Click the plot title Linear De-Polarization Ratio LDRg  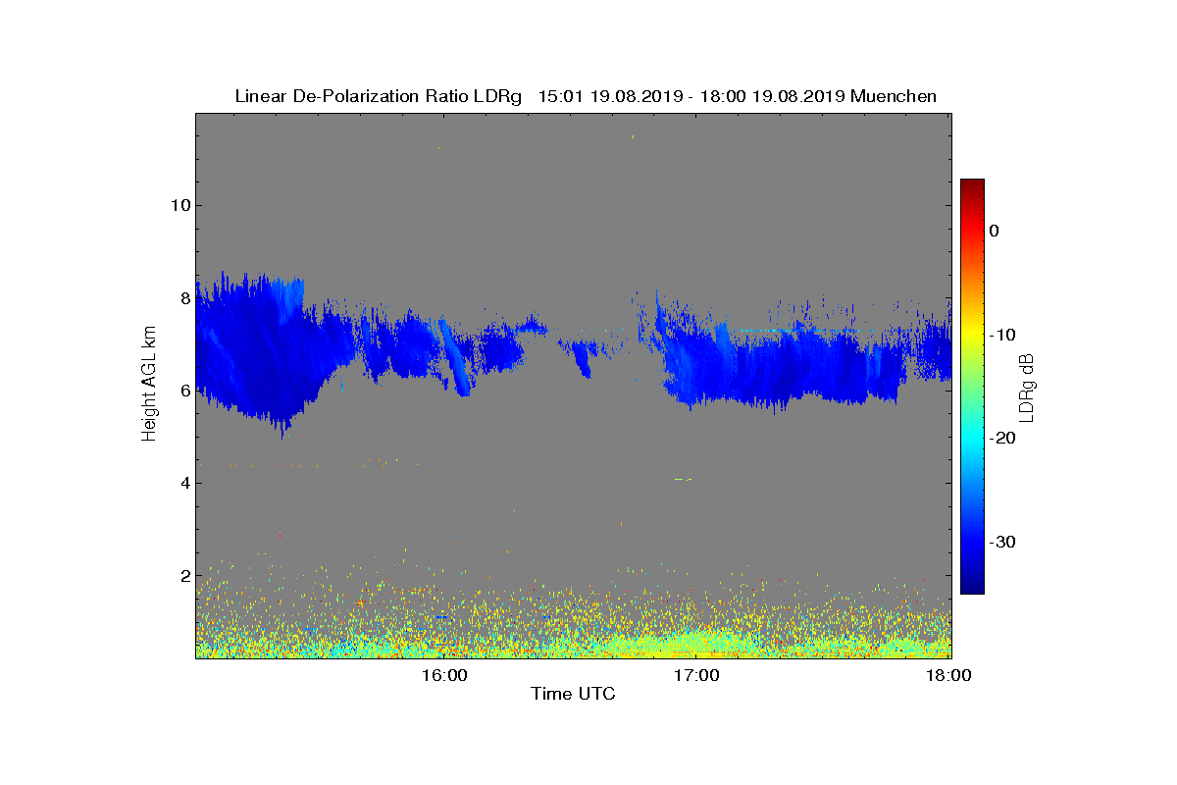coord(586,96)
